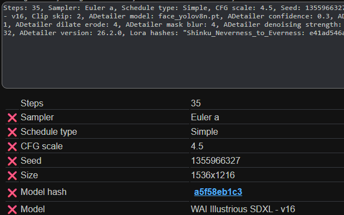344x215 pixels.
Task: Select the Steps value 35
Action: point(196,103)
